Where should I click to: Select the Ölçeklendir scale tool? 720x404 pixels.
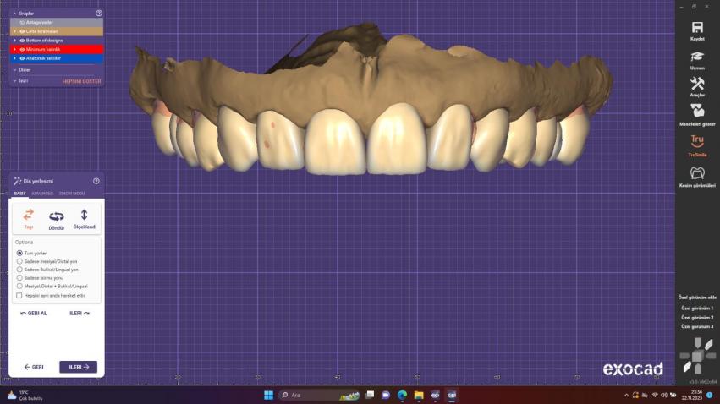tap(85, 218)
